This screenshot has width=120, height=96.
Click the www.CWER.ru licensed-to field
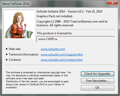(75, 39)
